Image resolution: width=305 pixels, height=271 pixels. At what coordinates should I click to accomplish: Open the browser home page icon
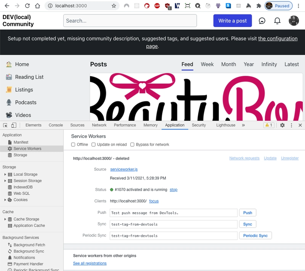tap(37, 6)
